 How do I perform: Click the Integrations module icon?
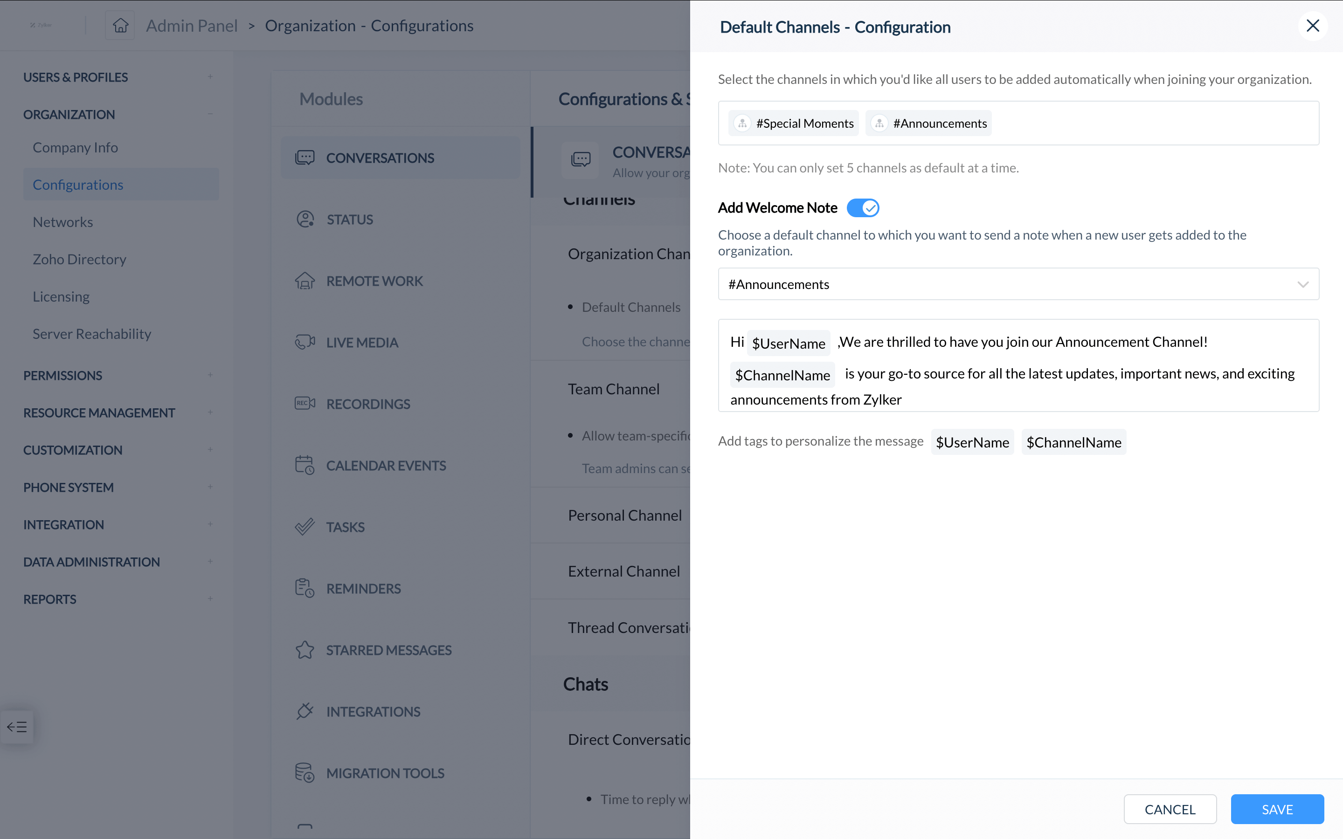point(305,710)
